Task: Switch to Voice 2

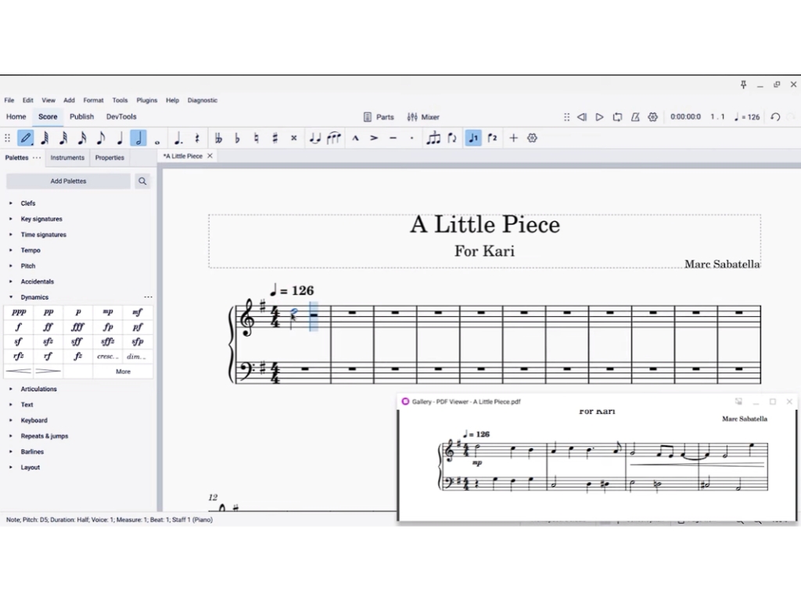Action: 493,138
